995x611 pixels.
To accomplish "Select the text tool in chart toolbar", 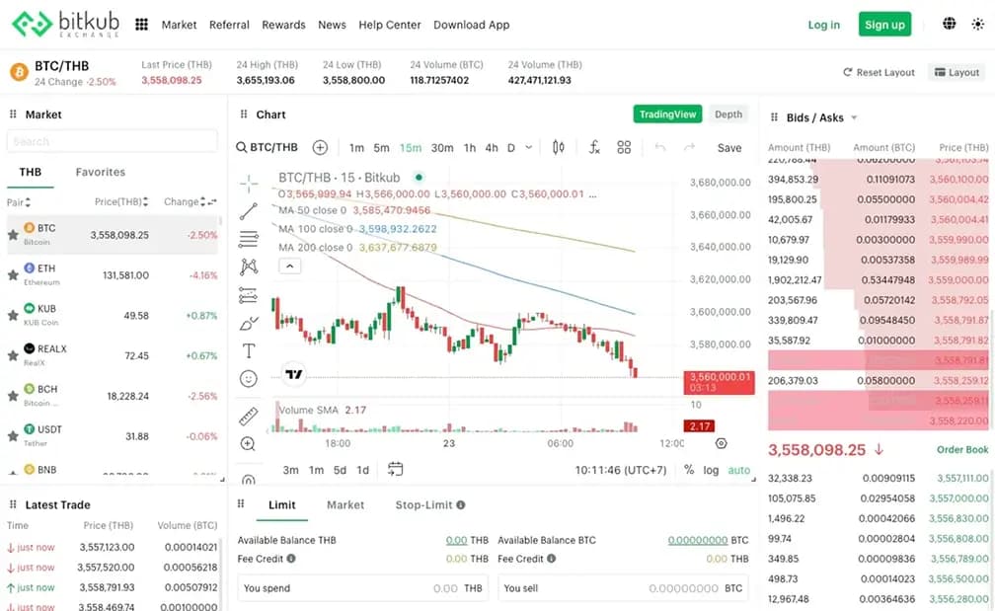I will pyautogui.click(x=249, y=350).
